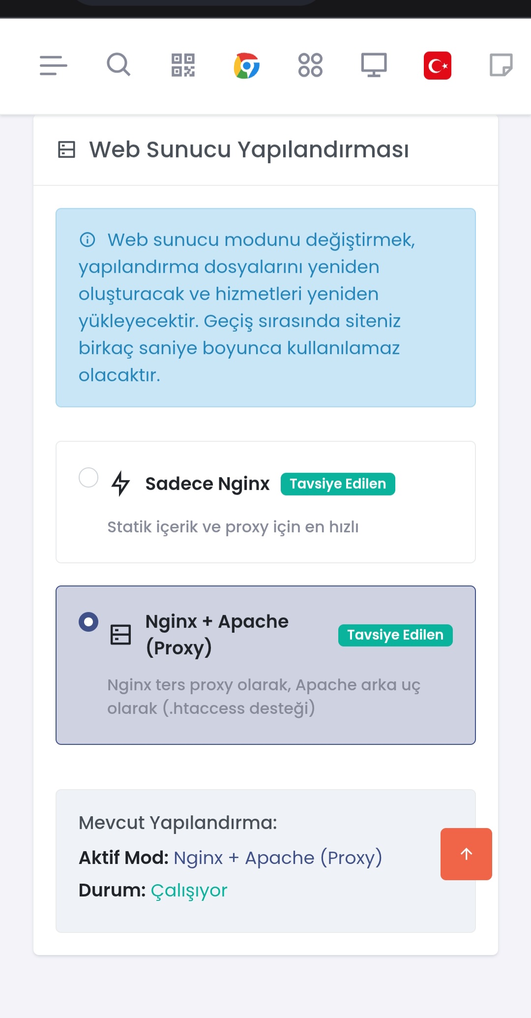Click the Tavsiye Edilen badge on Nginx + Apache

point(395,635)
